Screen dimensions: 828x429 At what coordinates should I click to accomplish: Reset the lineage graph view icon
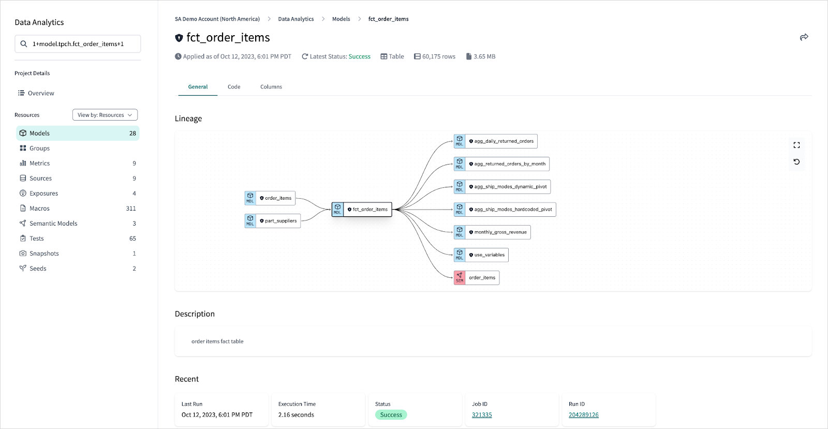pyautogui.click(x=796, y=161)
